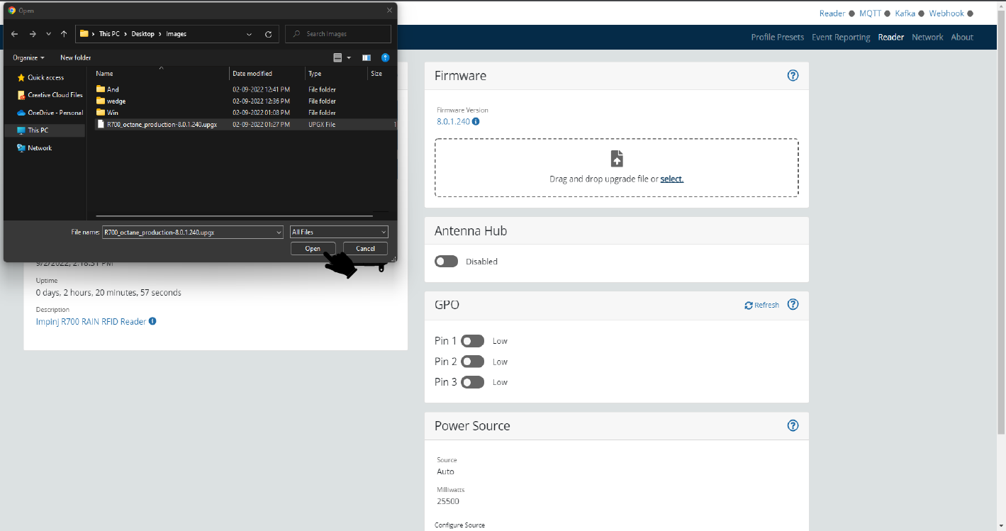Screen dimensions: 1006x531
Task: Click the preview pane icon in dialog
Action: [367, 57]
